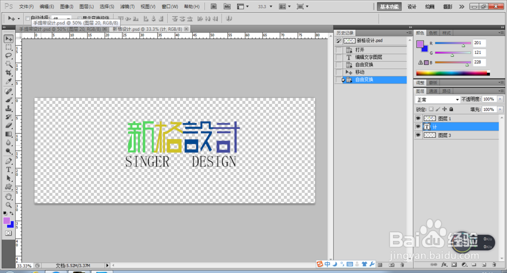Select the Eraser tool
This screenshot has width=507, height=273.
[x=9, y=125]
